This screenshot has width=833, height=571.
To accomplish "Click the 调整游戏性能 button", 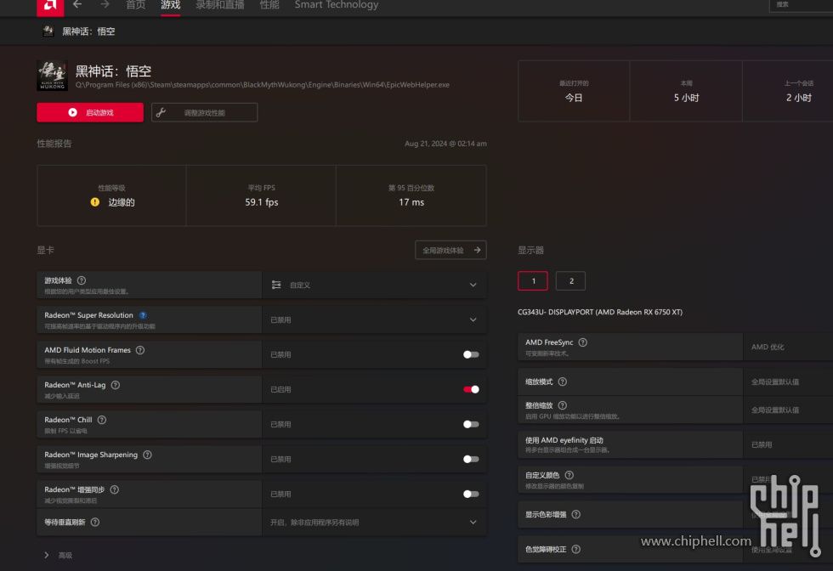I will coord(205,113).
